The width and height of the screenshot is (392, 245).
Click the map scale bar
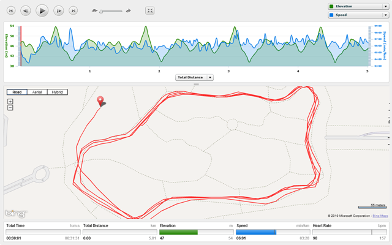(x=372, y=207)
